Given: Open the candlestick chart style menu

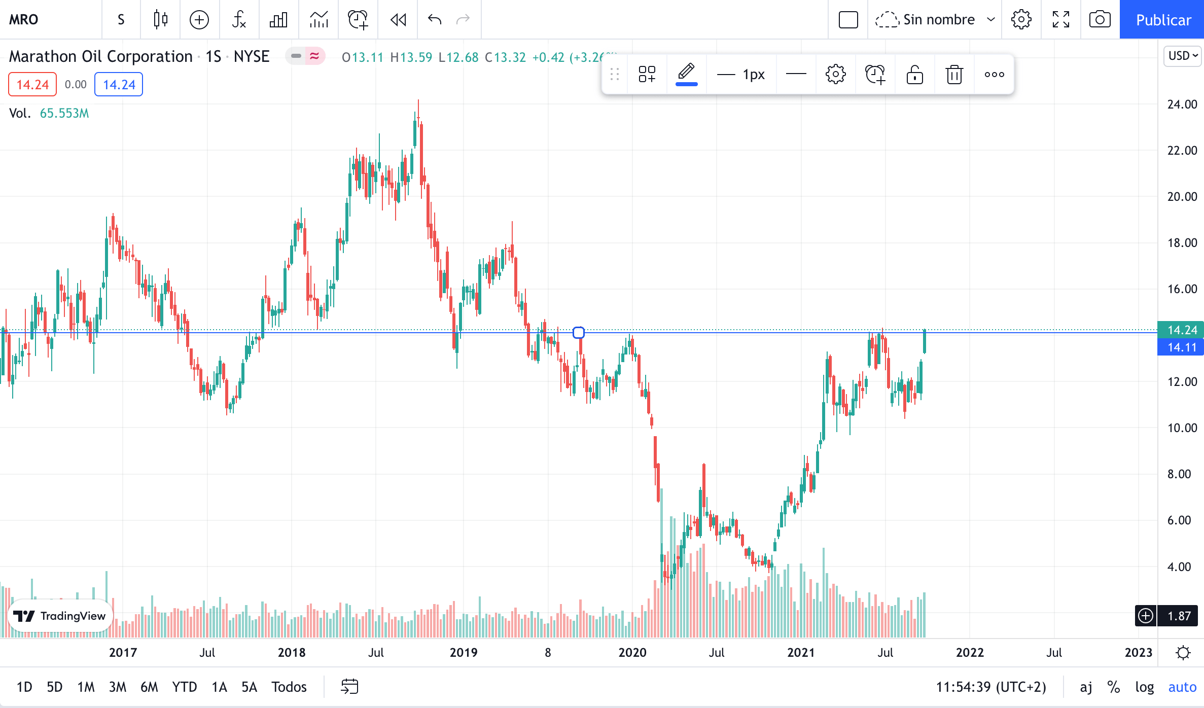Looking at the screenshot, I should 160,20.
